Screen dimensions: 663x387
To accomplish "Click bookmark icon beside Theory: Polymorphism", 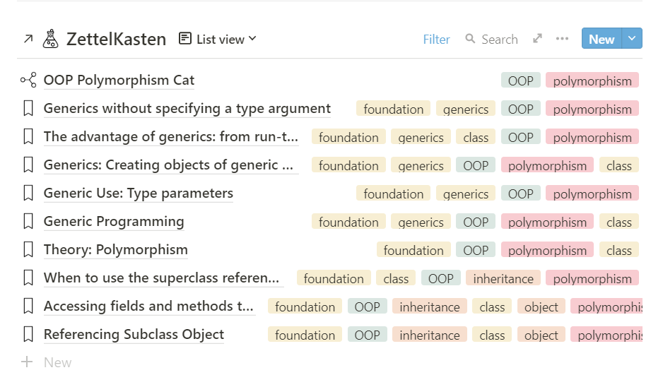I will pyautogui.click(x=28, y=250).
